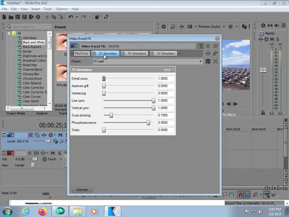
Task: Click the Line sync slider handle
Action: click(153, 101)
